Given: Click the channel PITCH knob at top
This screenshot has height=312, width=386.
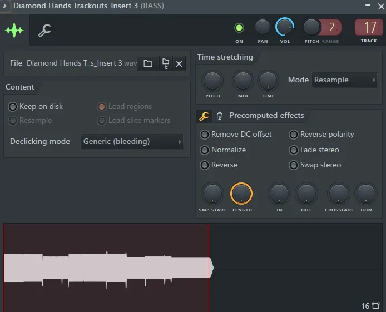Looking at the screenshot, I should click(x=311, y=27).
